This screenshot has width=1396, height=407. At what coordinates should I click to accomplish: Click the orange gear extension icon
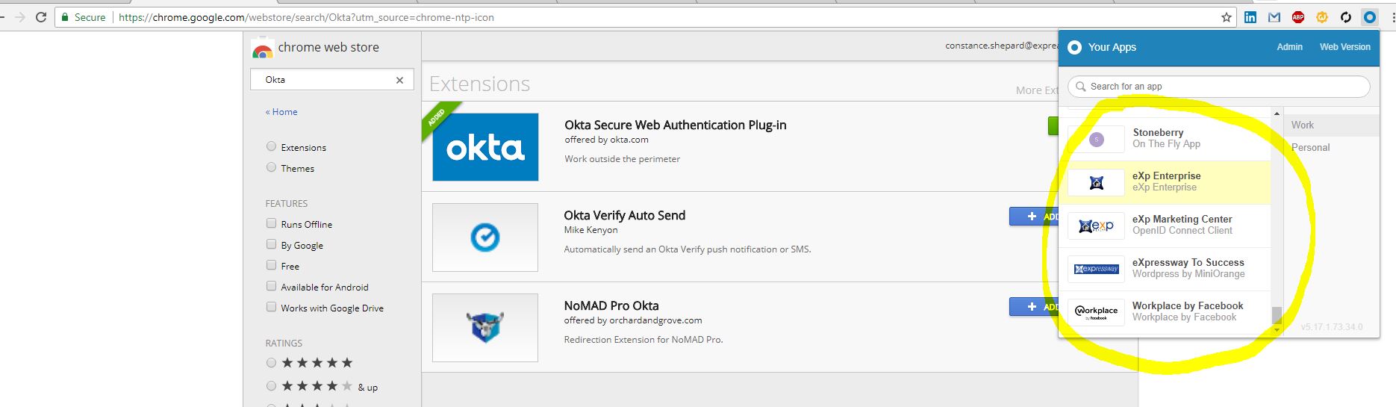1322,17
